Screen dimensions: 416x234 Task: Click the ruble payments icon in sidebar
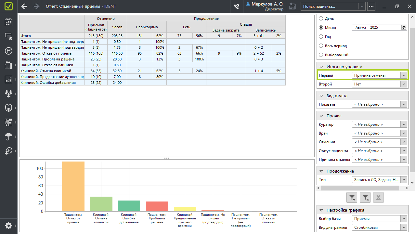pos(8,51)
